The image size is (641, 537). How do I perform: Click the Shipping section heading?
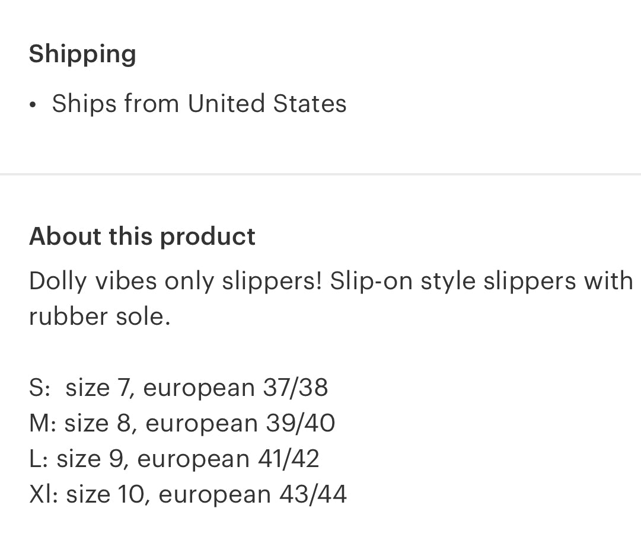click(x=82, y=55)
